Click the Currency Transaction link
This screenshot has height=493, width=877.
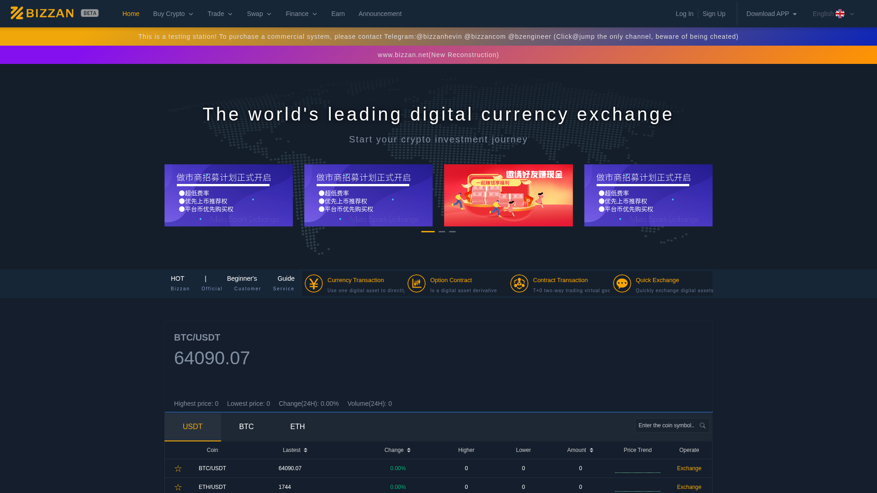pos(355,280)
